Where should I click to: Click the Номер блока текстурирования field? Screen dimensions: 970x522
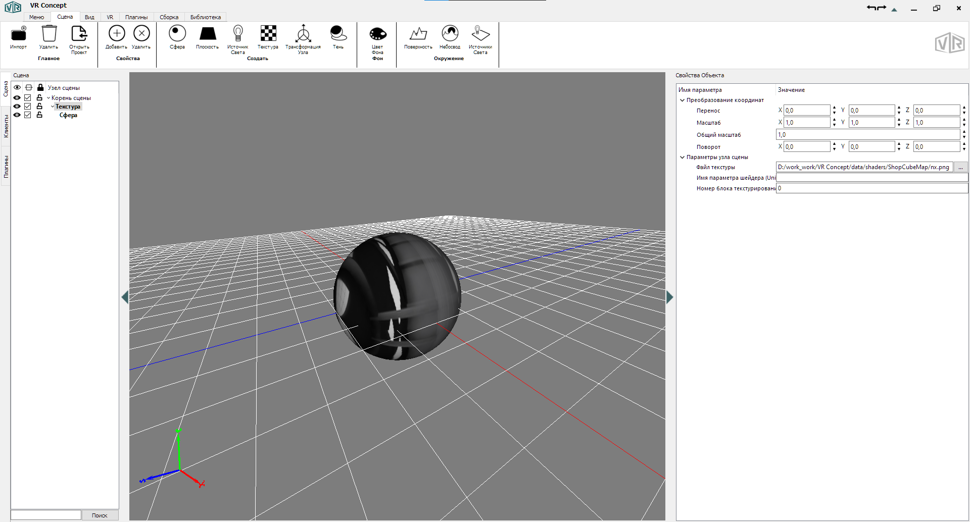tap(872, 188)
